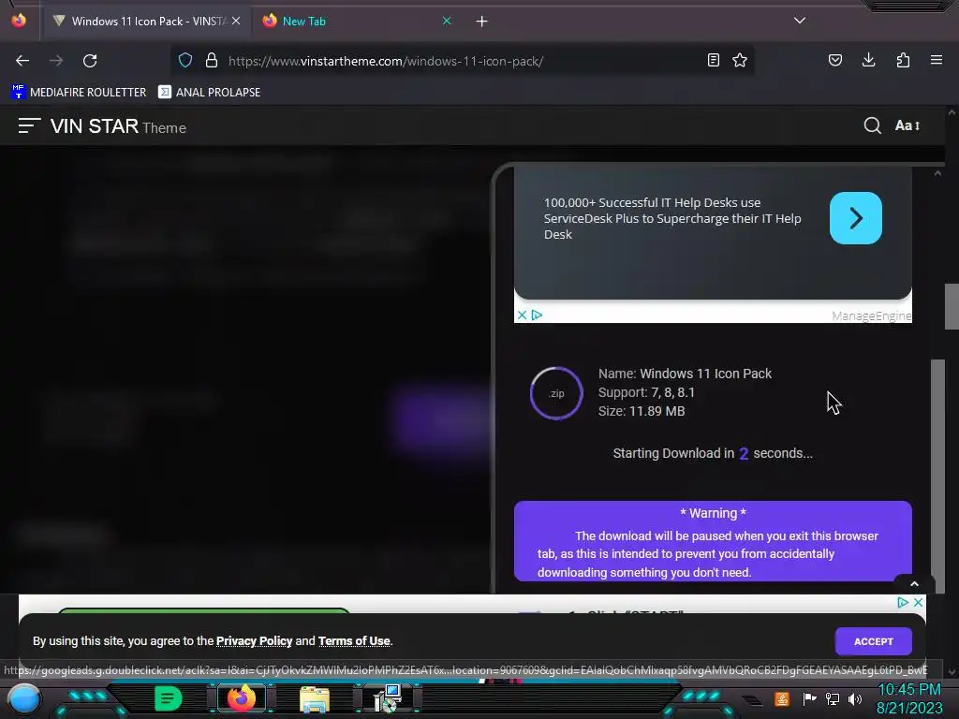Click the AdChoices triangle on ManageEngine ad
The height and width of the screenshot is (719, 959).
pos(537,315)
